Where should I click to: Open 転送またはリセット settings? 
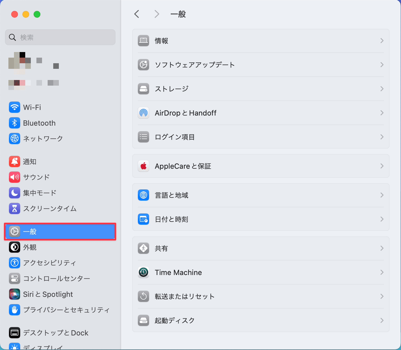[x=185, y=296]
